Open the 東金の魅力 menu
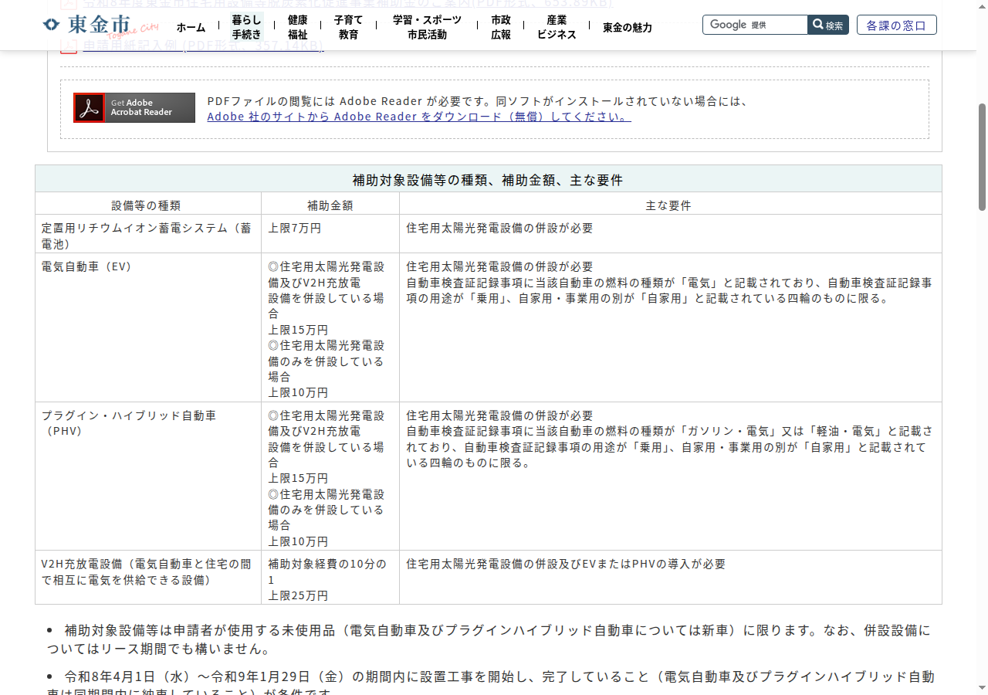 pos(628,28)
